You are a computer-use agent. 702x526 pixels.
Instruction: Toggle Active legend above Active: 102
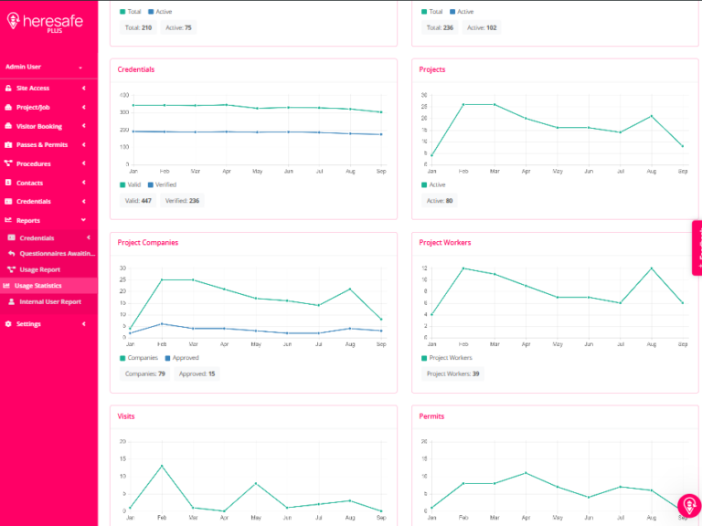click(462, 12)
